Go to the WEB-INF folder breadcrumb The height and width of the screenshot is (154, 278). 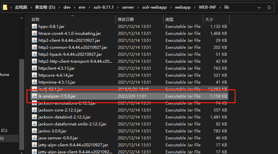click(208, 7)
